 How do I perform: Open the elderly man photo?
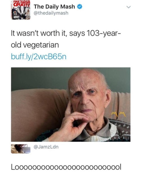71,104
